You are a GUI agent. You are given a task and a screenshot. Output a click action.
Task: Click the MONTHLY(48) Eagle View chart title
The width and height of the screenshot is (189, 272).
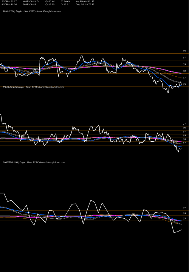click(34, 162)
